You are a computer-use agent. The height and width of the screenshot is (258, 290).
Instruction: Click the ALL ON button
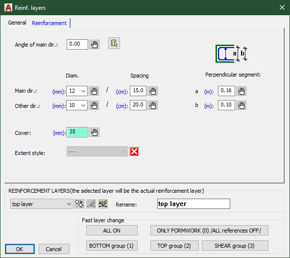[112, 231]
